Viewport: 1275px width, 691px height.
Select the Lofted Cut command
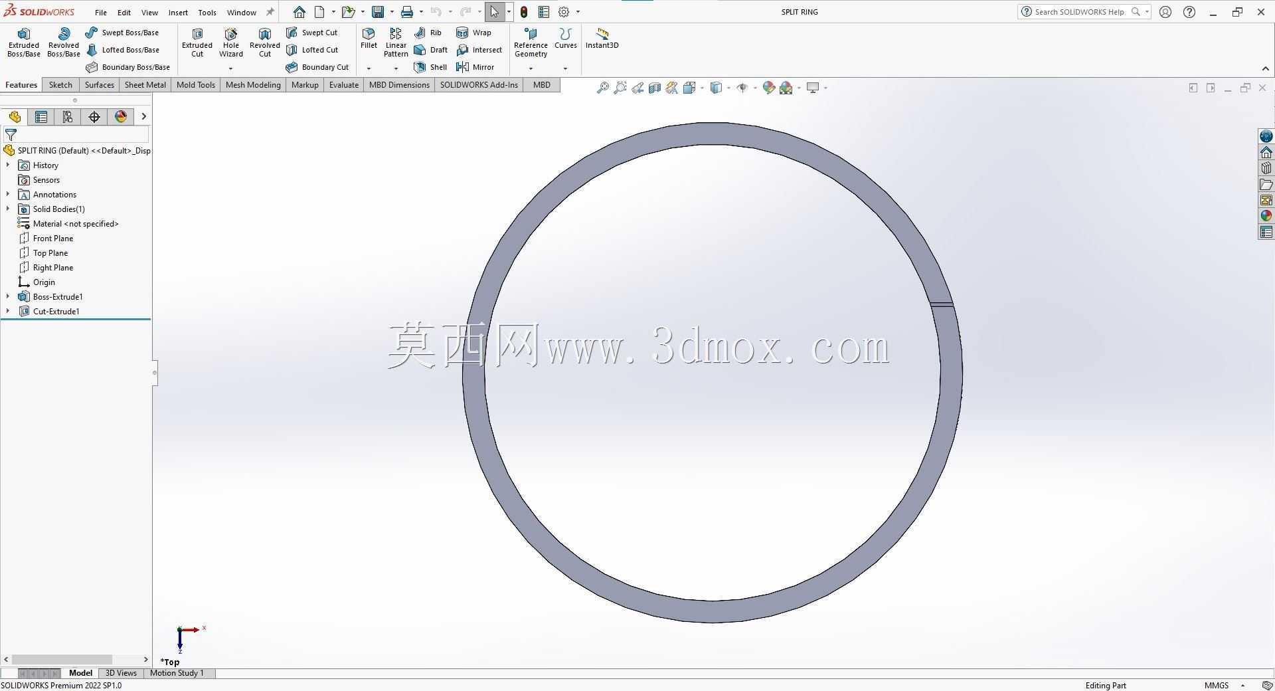pos(311,50)
